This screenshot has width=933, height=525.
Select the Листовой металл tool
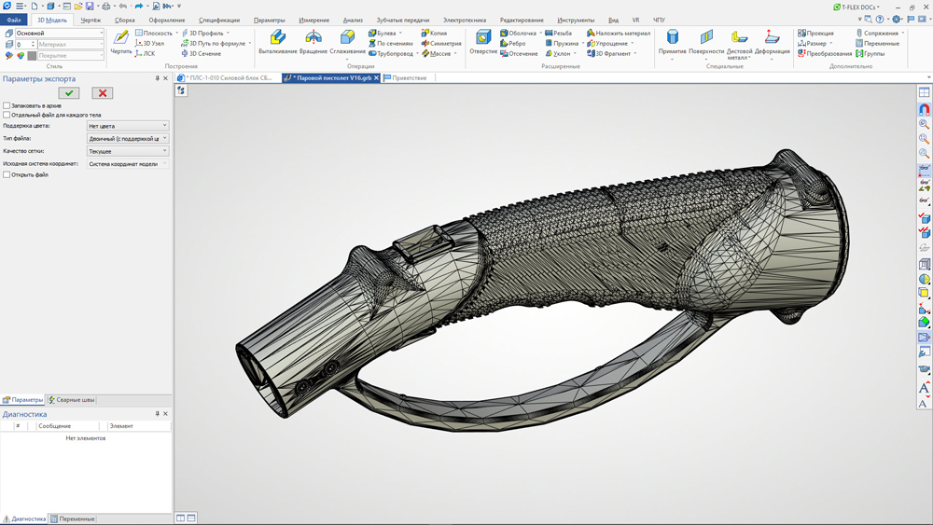[x=739, y=43]
